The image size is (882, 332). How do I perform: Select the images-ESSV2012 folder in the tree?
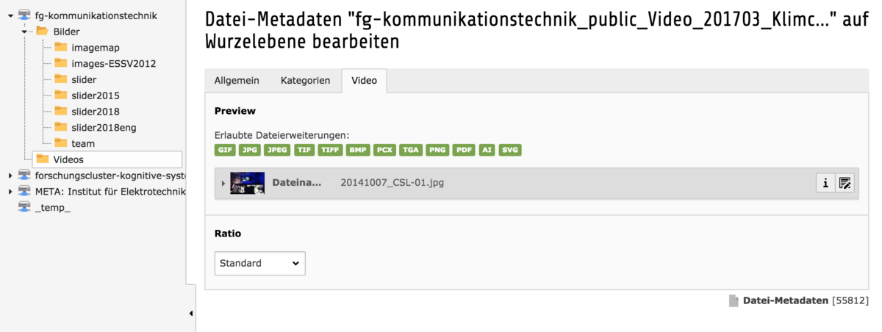113,63
